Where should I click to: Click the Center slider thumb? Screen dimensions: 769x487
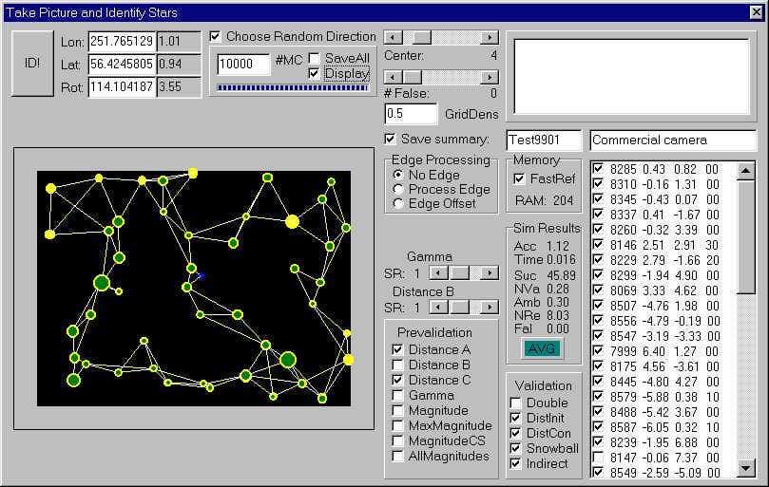[422, 37]
